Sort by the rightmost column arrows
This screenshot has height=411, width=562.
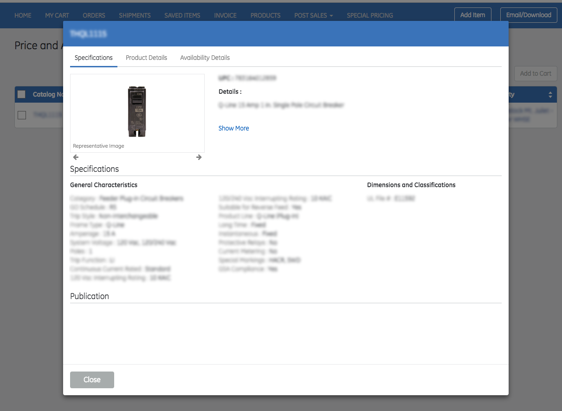click(550, 95)
